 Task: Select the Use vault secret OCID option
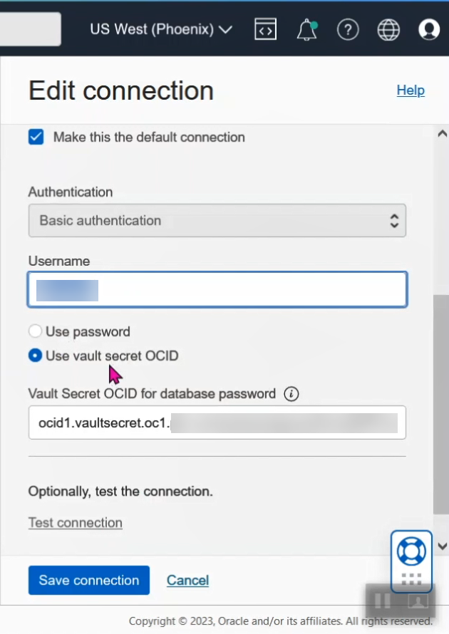[x=35, y=355]
